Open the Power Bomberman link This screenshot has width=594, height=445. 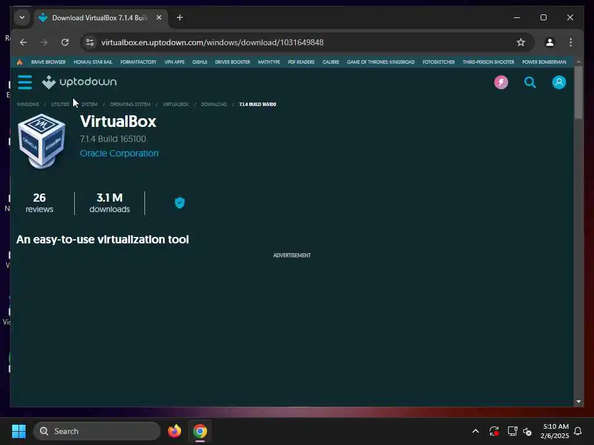544,62
